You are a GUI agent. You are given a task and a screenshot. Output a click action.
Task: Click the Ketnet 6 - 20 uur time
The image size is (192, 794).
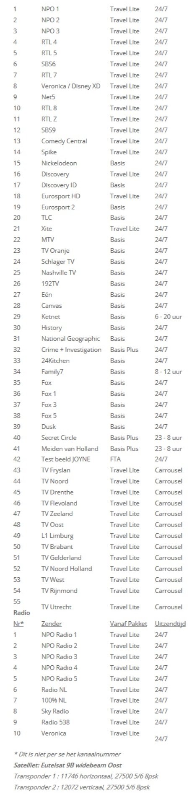pos(169,317)
